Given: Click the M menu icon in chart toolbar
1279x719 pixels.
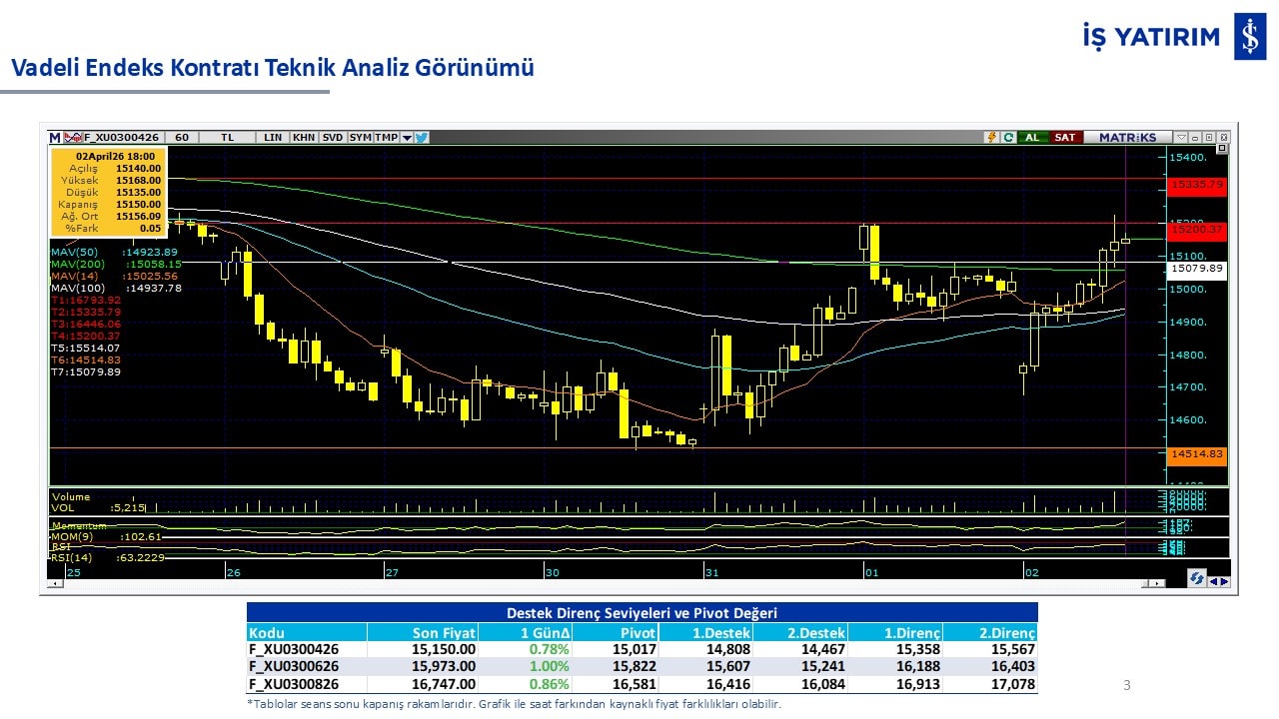Looking at the screenshot, I should [x=55, y=138].
